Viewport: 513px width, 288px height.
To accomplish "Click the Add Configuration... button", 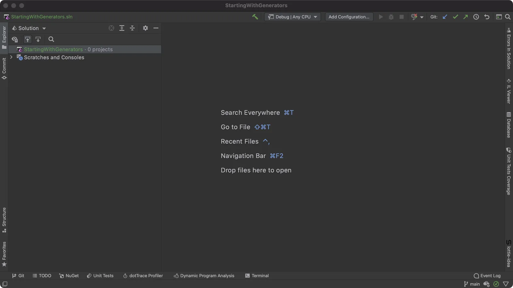I will 349,17.
